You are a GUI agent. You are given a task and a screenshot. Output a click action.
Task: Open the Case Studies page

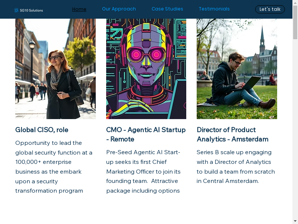point(167,9)
